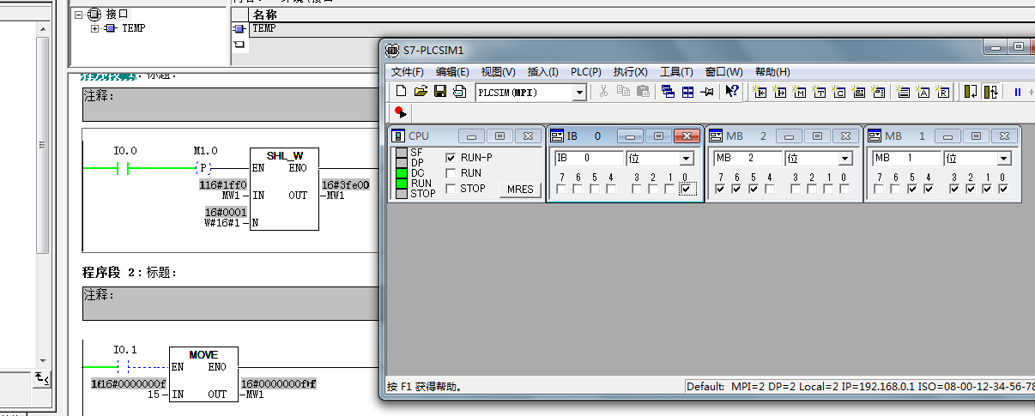Image resolution: width=1035 pixels, height=416 pixels.
Task: Open the 执行(X) menu
Action: click(631, 72)
